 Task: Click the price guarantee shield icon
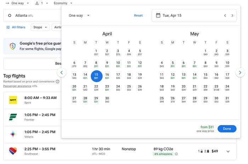(13, 46)
